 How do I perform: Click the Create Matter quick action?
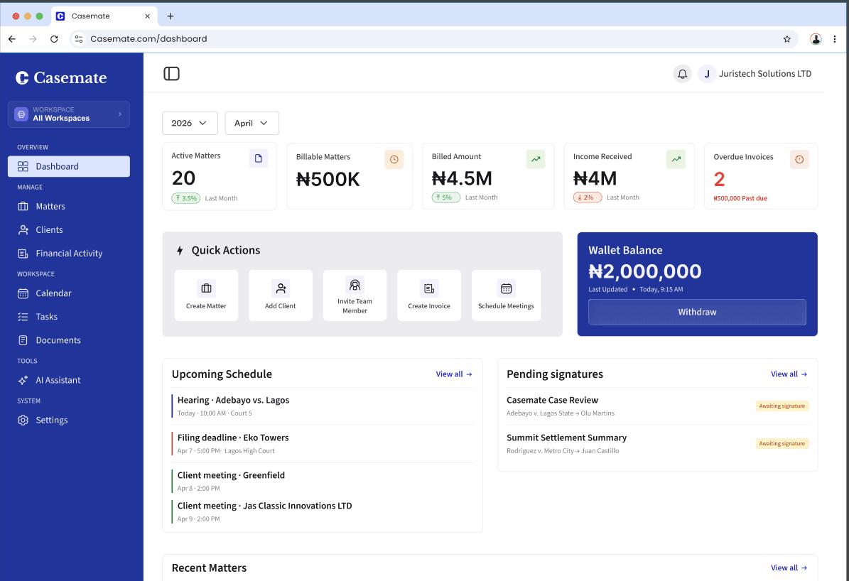(206, 295)
